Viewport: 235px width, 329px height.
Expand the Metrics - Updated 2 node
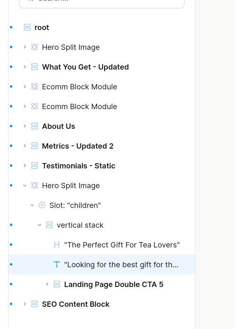(x=25, y=146)
